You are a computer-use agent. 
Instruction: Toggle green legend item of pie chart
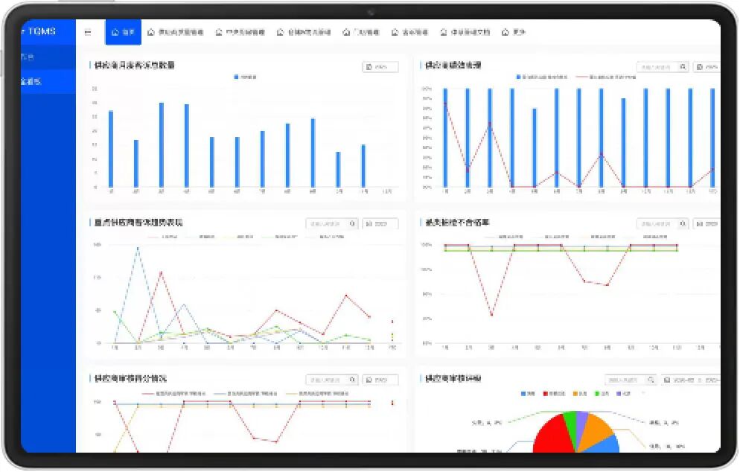tap(602, 393)
